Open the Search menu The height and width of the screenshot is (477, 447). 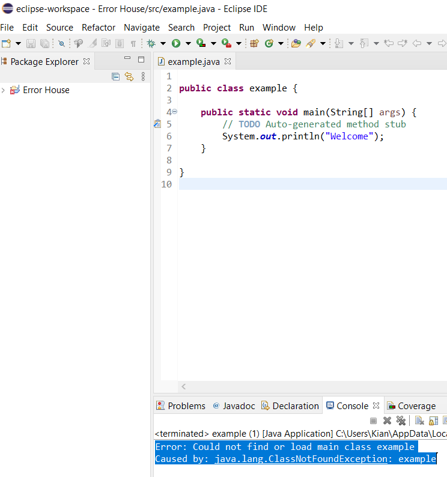[x=181, y=28]
